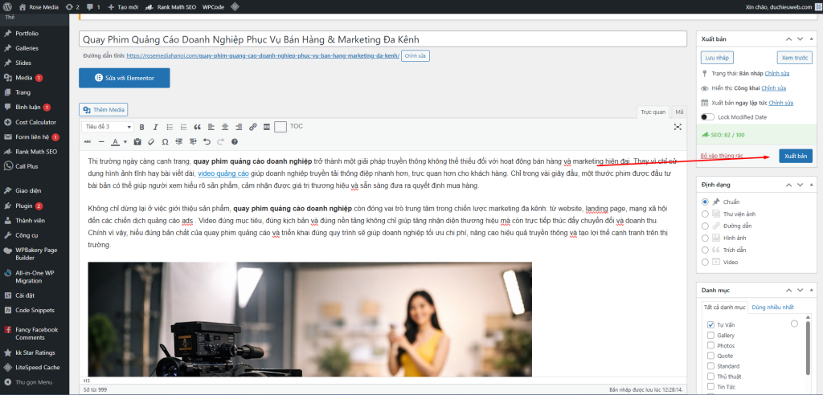Open the WordPress logo menu
This screenshot has height=395, width=823.
(x=7, y=6)
